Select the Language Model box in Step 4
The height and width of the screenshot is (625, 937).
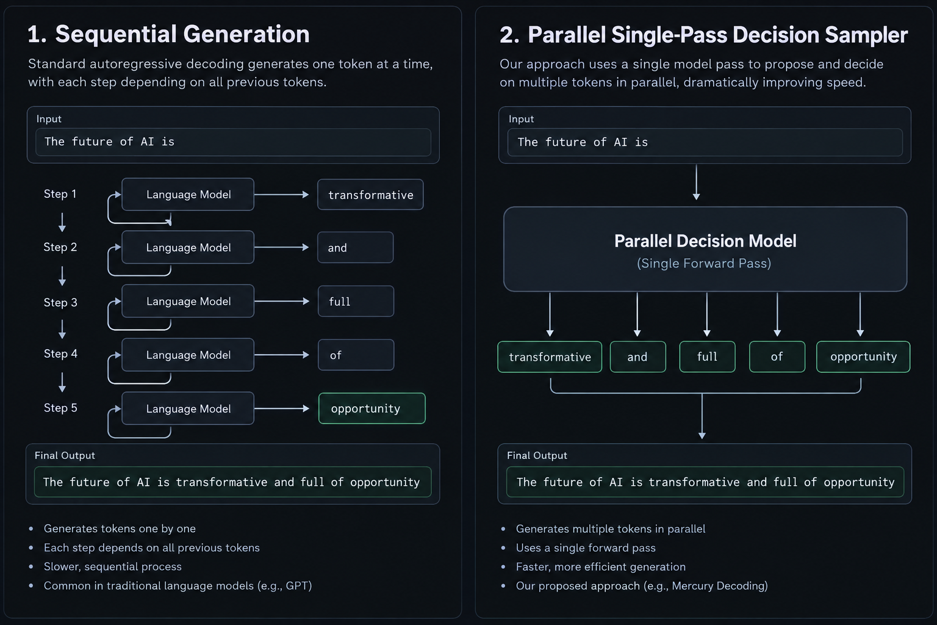pyautogui.click(x=188, y=355)
